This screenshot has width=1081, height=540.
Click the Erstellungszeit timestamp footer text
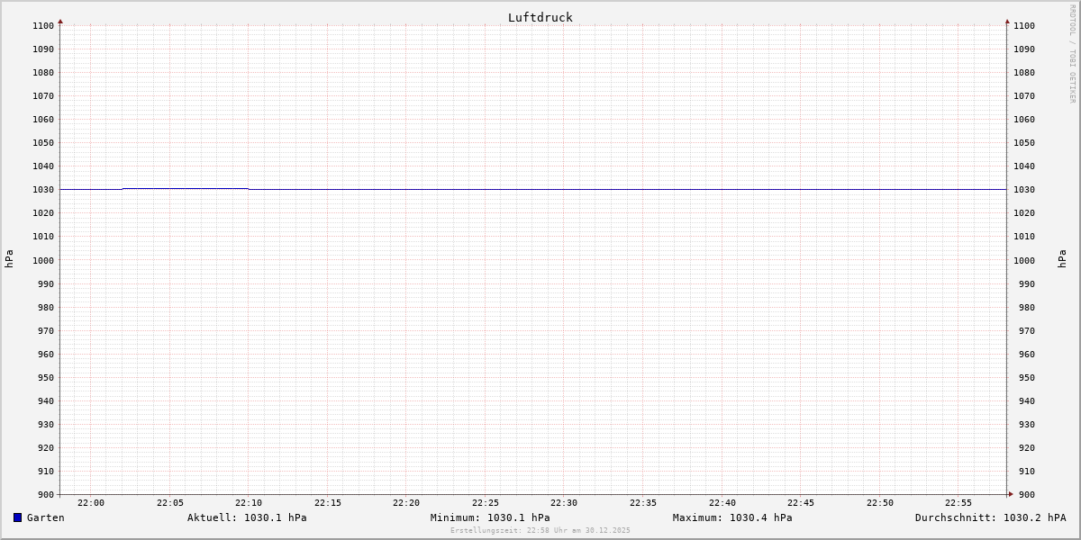pos(540,530)
